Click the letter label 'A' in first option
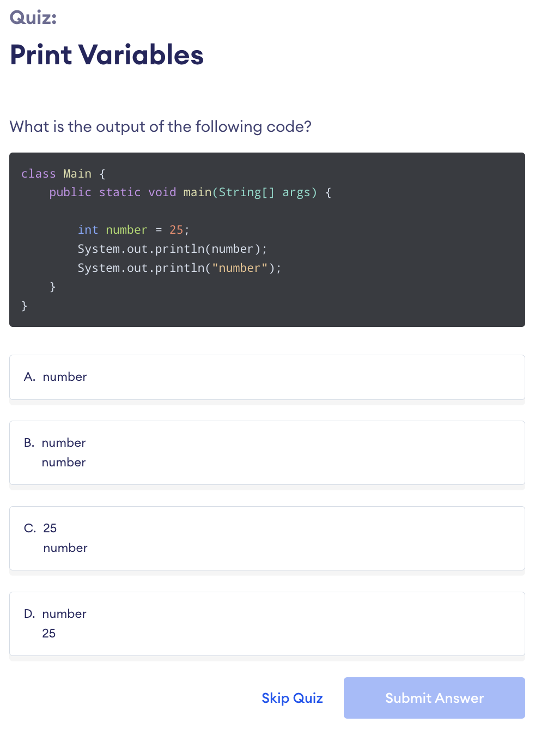The width and height of the screenshot is (535, 729). click(28, 377)
